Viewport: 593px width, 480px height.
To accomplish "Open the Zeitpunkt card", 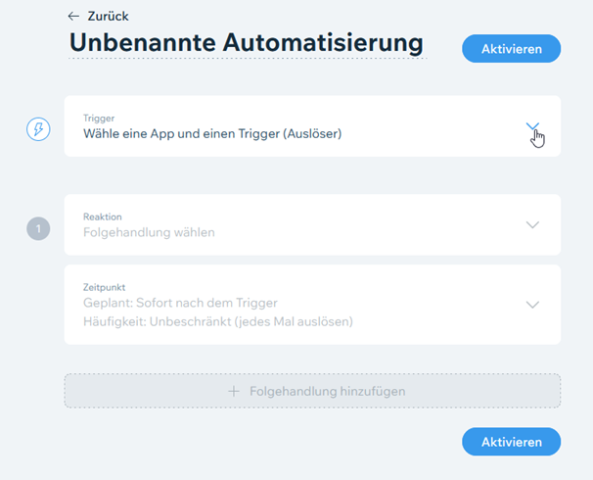I will click(312, 305).
